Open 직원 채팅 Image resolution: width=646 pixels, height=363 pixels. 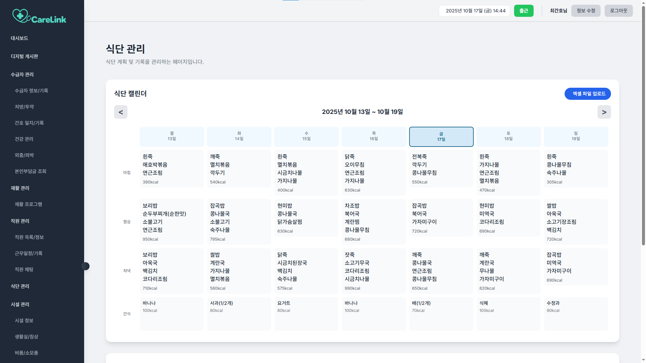pos(24,270)
